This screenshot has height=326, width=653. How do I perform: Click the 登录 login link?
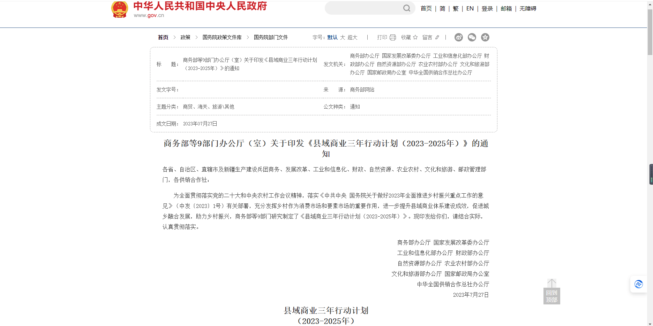[x=487, y=8]
